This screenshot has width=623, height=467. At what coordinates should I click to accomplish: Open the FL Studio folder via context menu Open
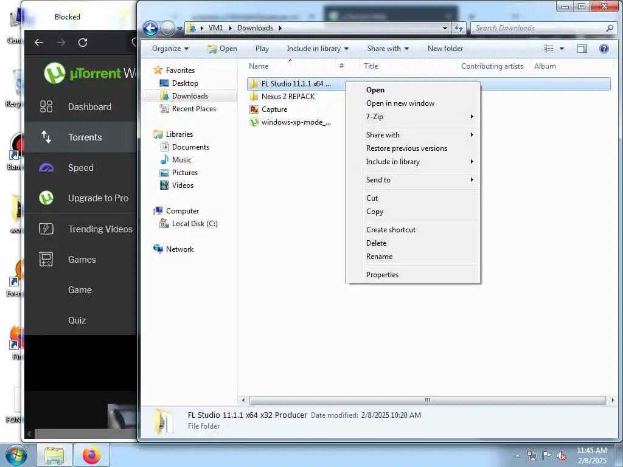pyautogui.click(x=375, y=90)
